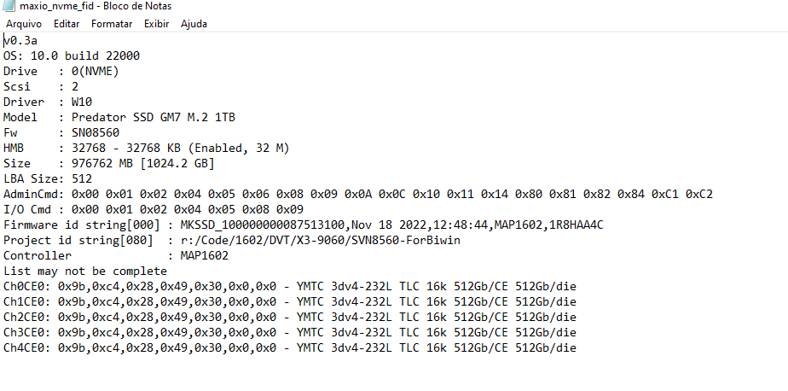
Task: Click the Ch4CE0 YMTC flash line
Action: pyautogui.click(x=290, y=347)
